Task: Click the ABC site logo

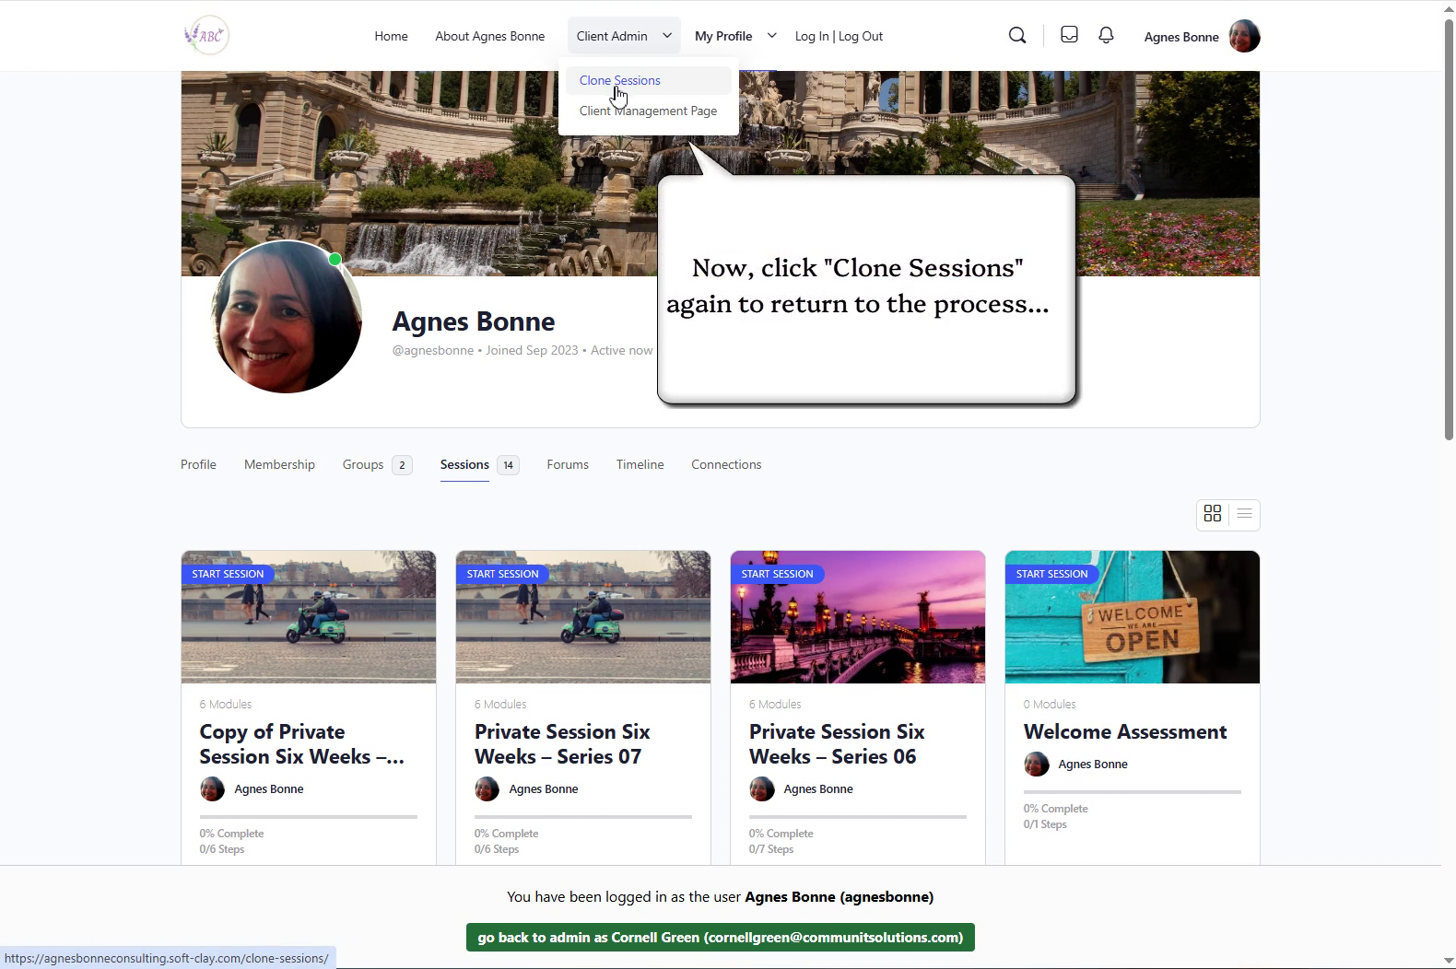Action: (206, 36)
